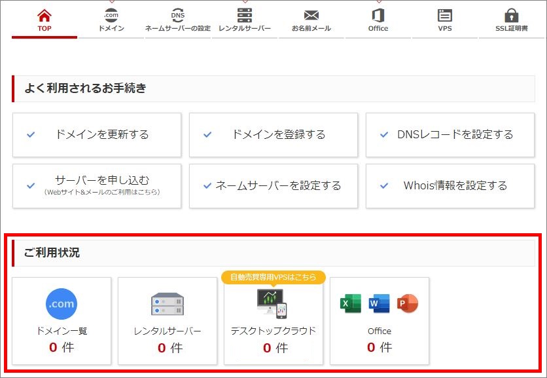Click the ドメイン一覧 0件 card

(x=61, y=321)
